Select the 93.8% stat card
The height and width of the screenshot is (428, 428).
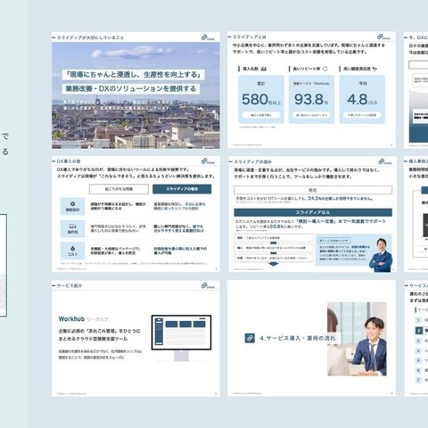coord(311,99)
